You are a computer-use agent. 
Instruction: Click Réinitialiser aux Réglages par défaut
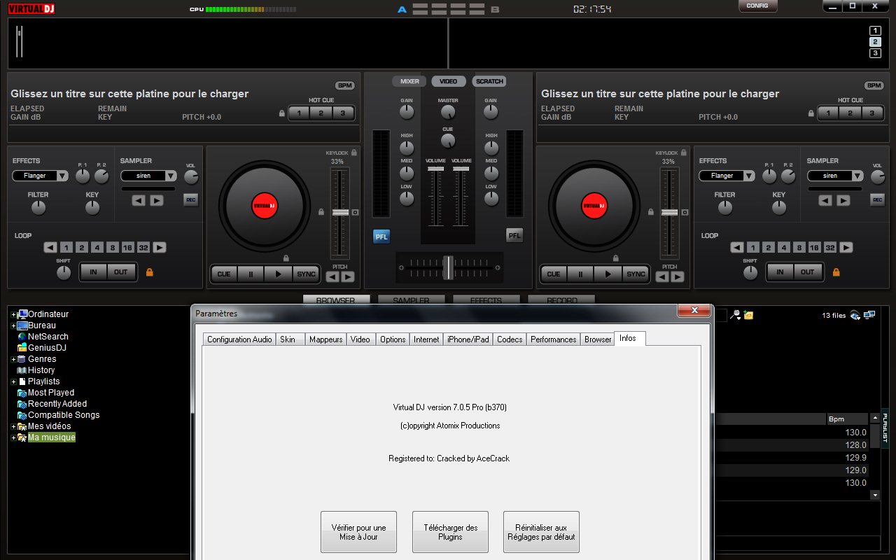541,532
